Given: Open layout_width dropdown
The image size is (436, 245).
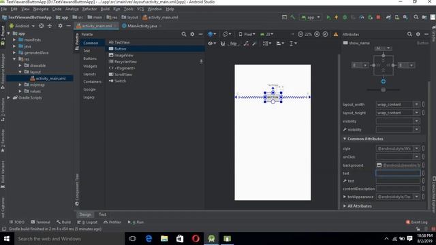Looking at the screenshot, I should point(416,104).
